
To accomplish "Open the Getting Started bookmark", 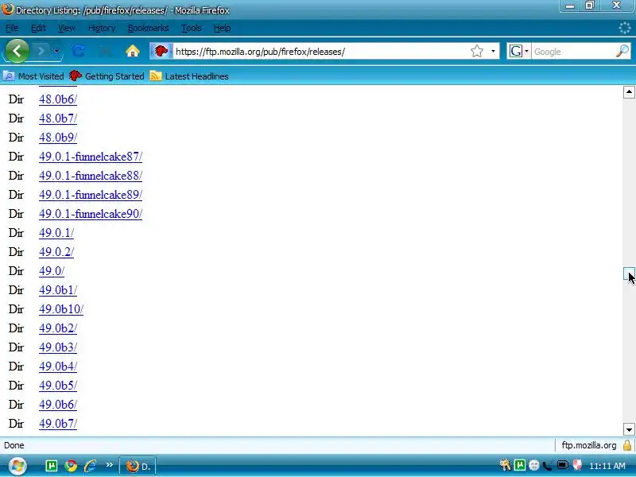I will [107, 76].
